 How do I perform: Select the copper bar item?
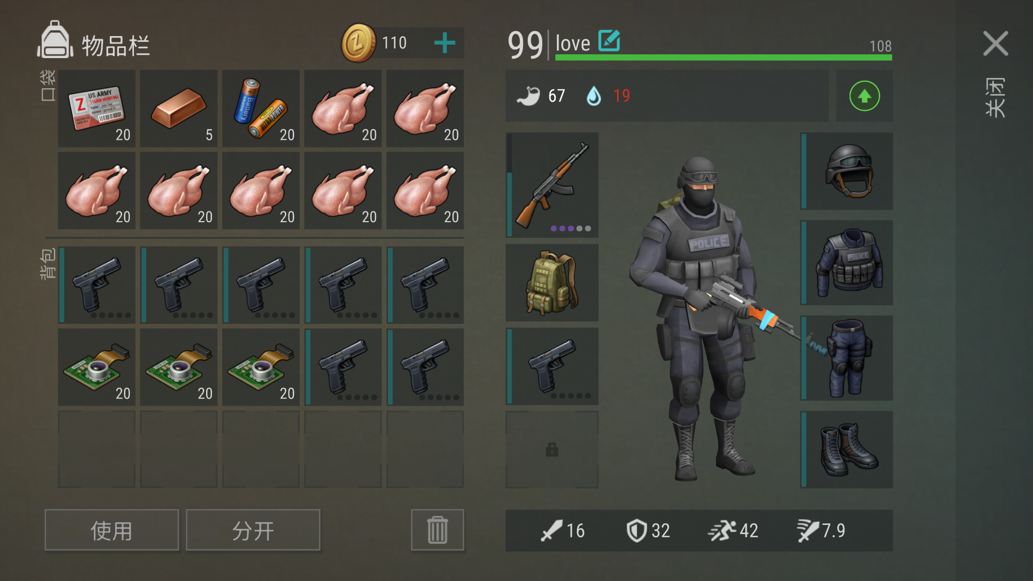(x=179, y=108)
